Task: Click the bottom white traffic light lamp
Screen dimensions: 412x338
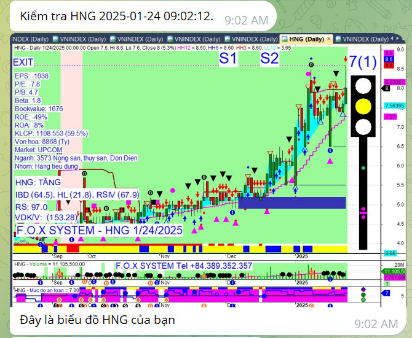Action: click(x=363, y=127)
